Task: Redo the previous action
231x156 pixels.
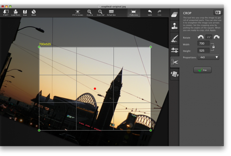Action: (x=159, y=13)
